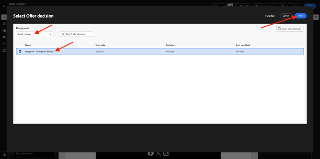
Task: Uncheck the vangeluw - CitiSignal Decision checkbox
Action: (x=20, y=52)
